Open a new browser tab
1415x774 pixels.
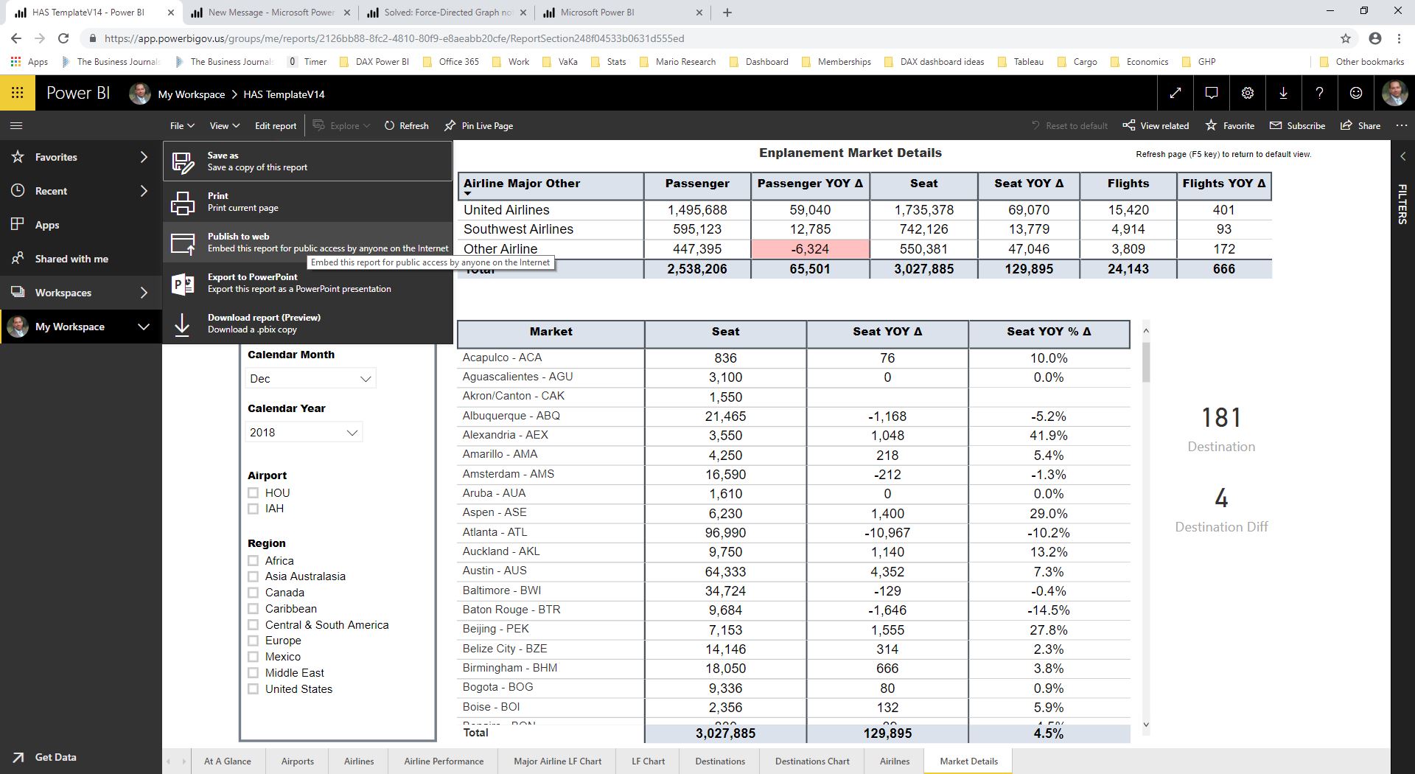[x=727, y=13]
